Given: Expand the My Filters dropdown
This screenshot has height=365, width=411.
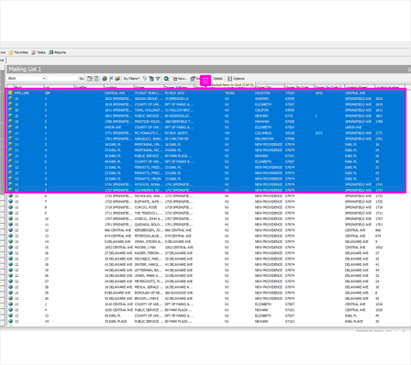Looking at the screenshot, I should point(131,79).
